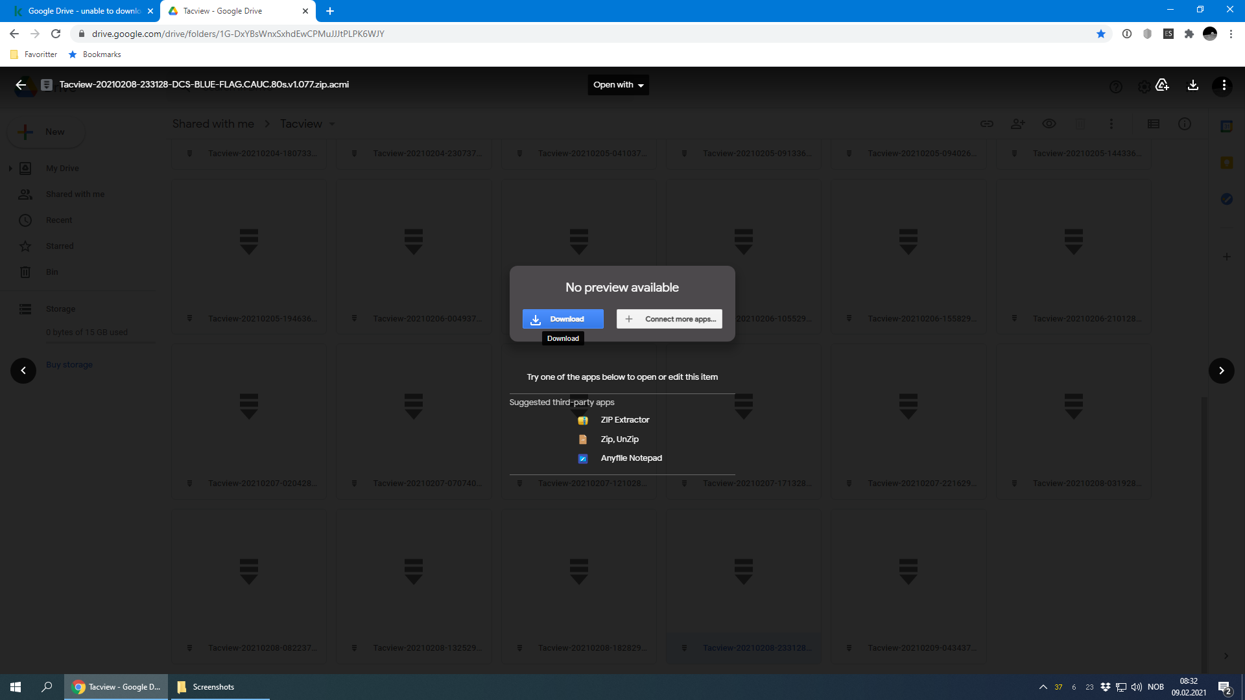This screenshot has height=700, width=1245.
Task: Click the download icon in preview toolbar
Action: click(x=1192, y=85)
